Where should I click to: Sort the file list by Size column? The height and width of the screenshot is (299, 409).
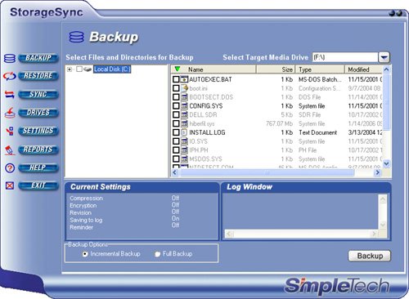276,69
